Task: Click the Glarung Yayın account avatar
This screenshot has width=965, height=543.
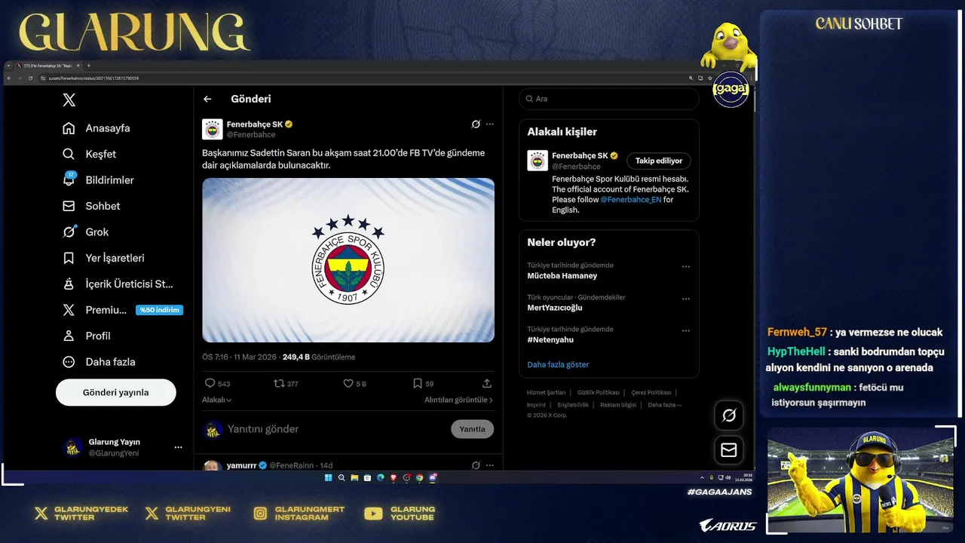Action: (x=72, y=447)
